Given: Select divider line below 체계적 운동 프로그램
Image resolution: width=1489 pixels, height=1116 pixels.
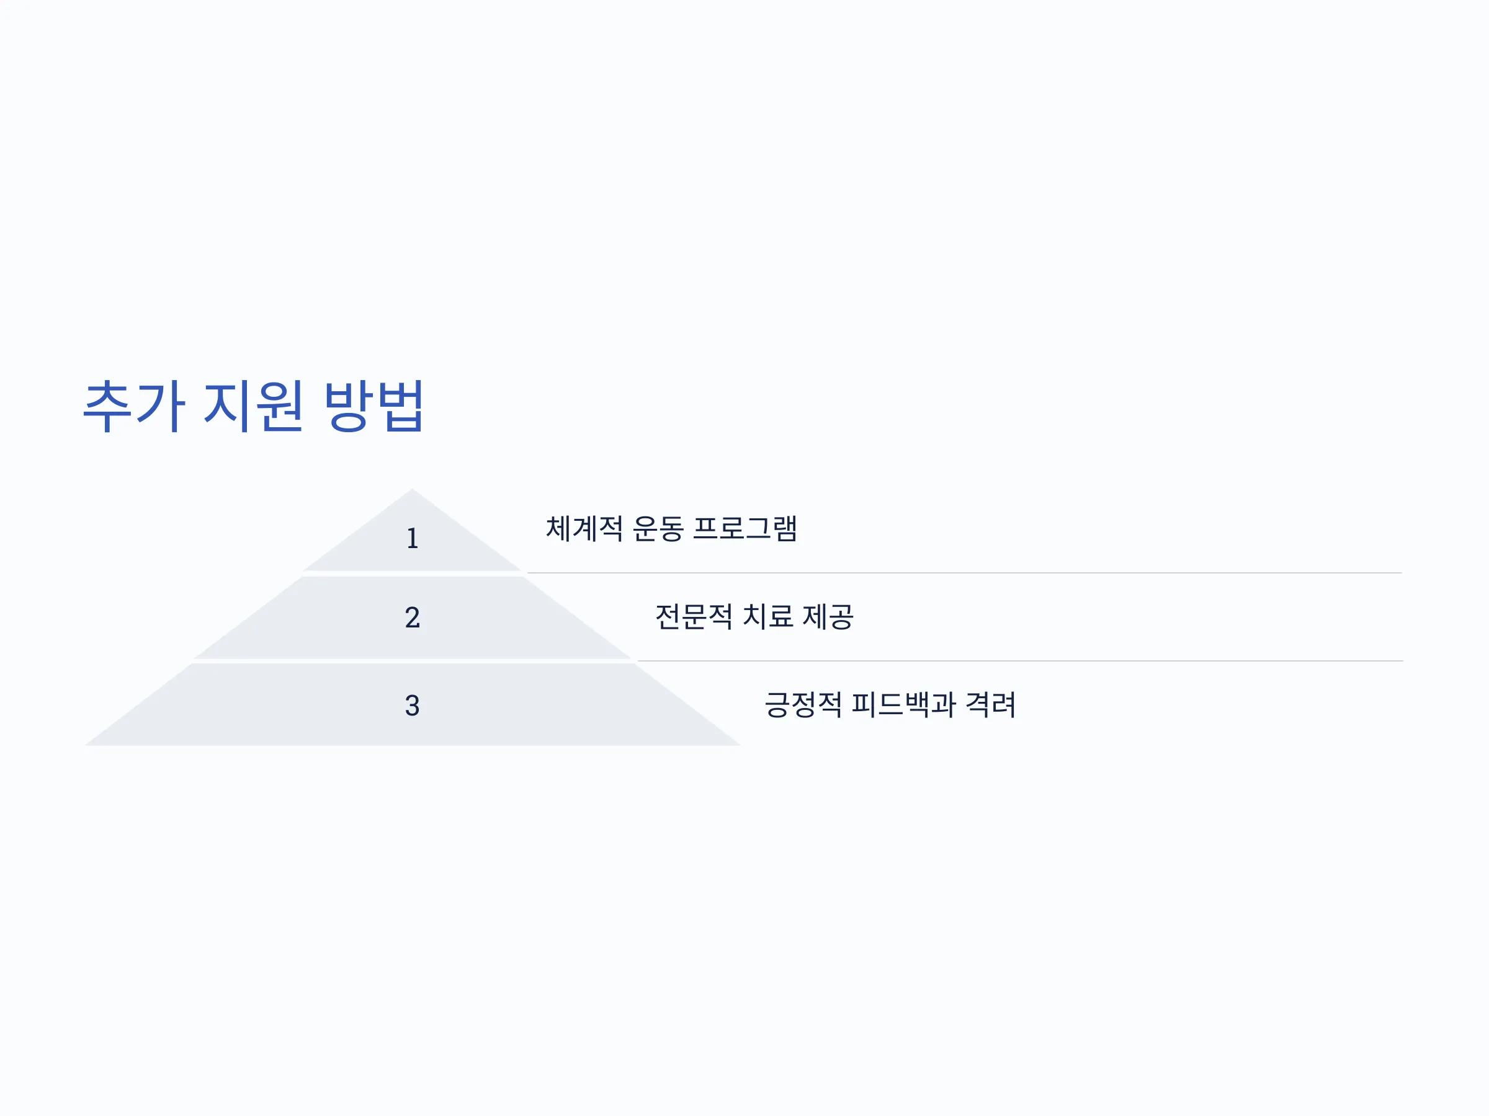Looking at the screenshot, I should pyautogui.click(x=965, y=573).
